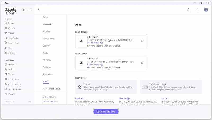Click the 10 Years Roon logo
The width and height of the screenshot is (212, 120).
pos(10,11)
